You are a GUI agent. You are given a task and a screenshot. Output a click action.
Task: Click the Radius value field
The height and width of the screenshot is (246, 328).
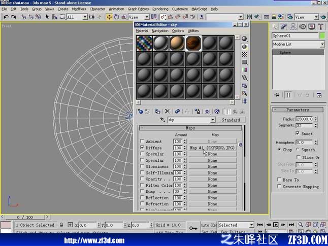point(305,119)
